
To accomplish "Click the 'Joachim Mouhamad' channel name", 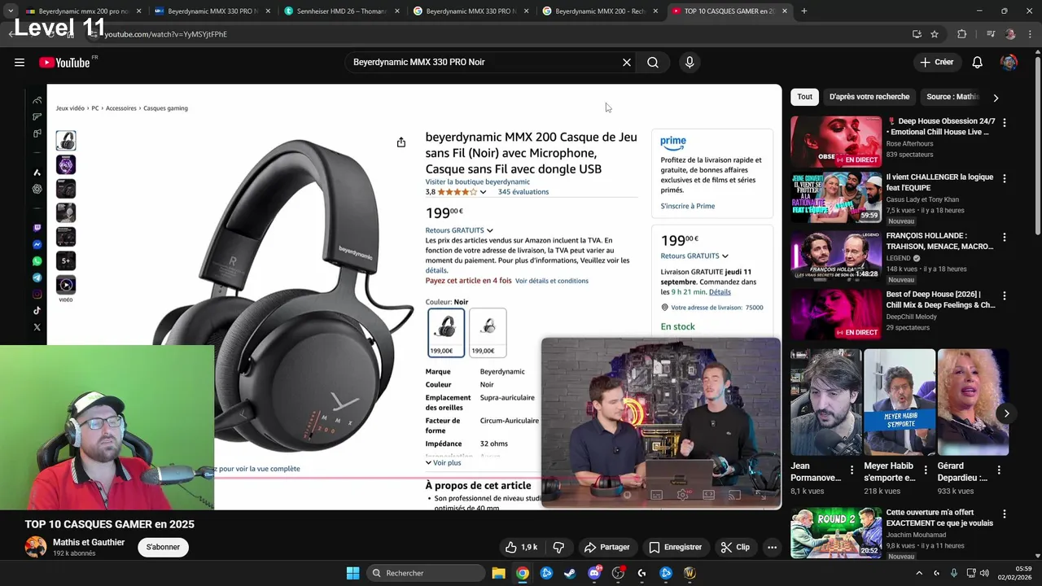I will [x=914, y=535].
